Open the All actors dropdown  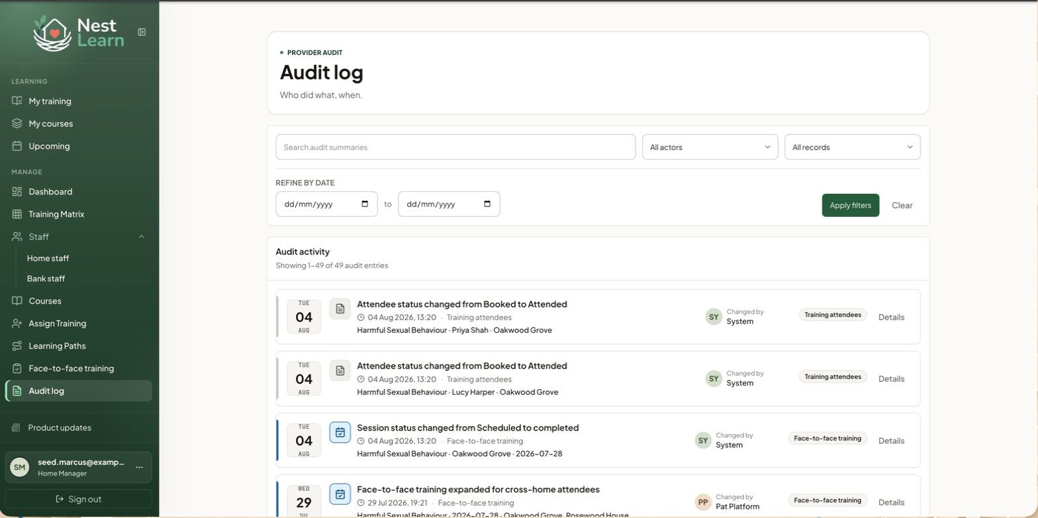710,147
